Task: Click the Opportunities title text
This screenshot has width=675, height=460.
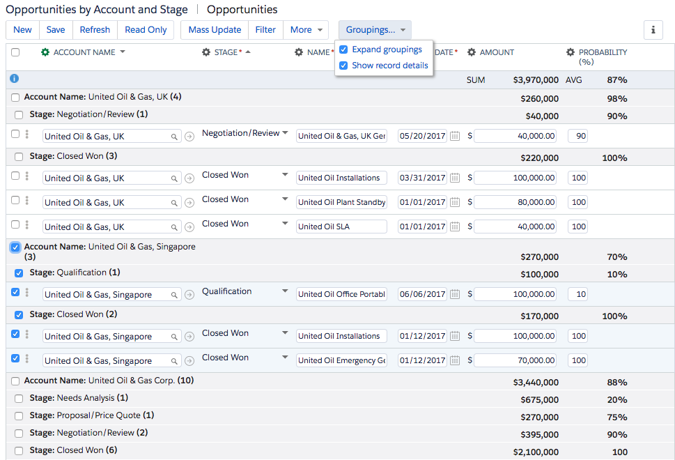Action: [242, 10]
